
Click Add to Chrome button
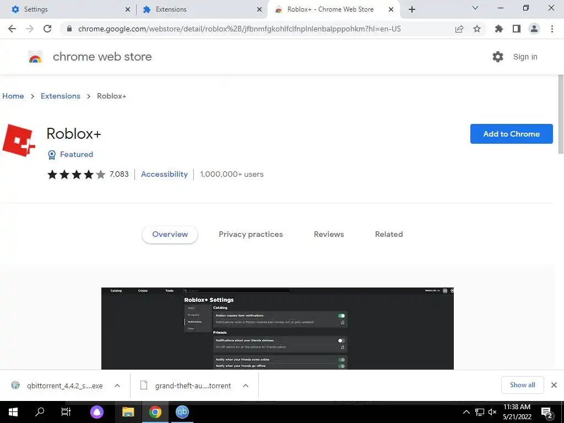click(x=511, y=134)
